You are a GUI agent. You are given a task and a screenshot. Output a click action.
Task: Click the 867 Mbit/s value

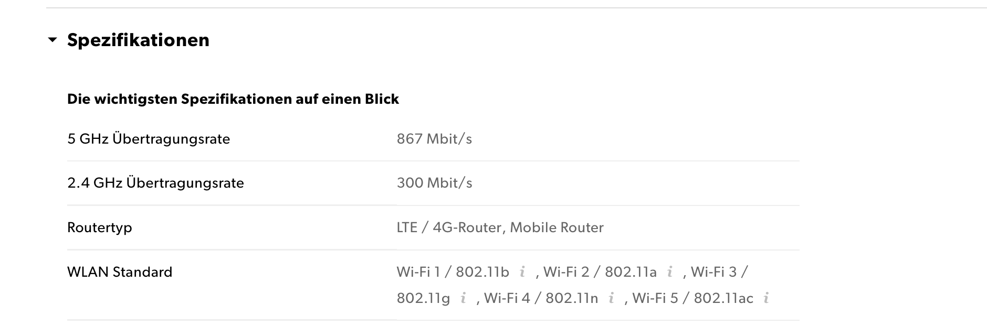434,139
